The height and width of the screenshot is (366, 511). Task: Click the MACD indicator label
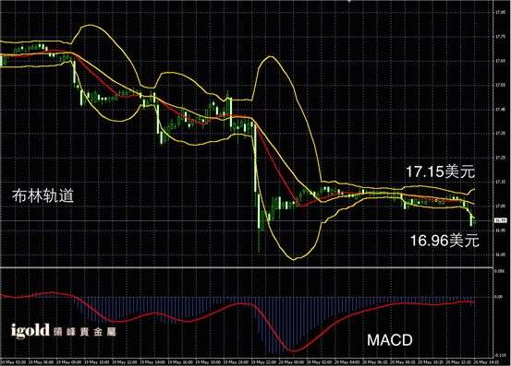click(x=389, y=340)
